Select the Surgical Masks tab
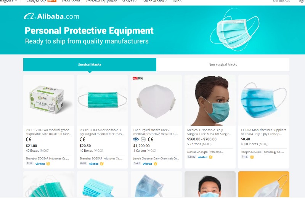The height and width of the screenshot is (199, 305). coord(90,64)
